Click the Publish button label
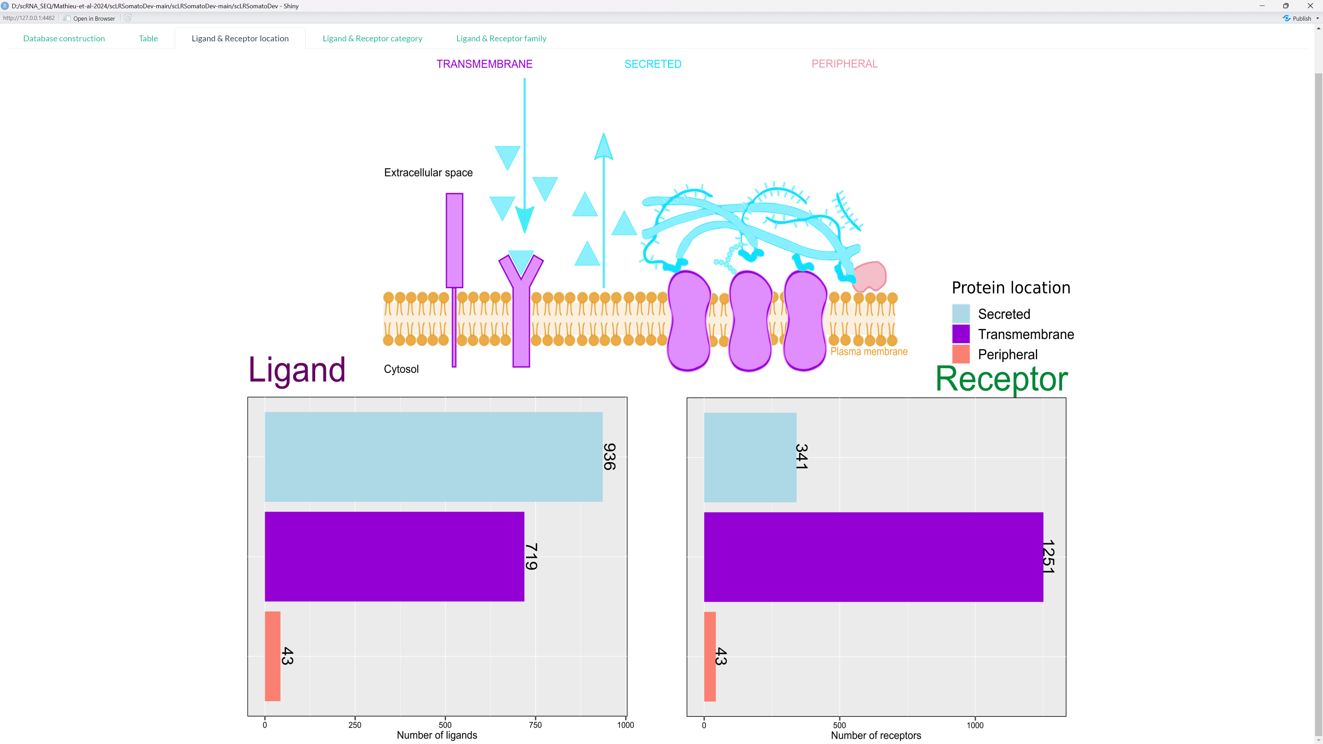Viewport: 1323px width, 744px height. coord(1302,19)
